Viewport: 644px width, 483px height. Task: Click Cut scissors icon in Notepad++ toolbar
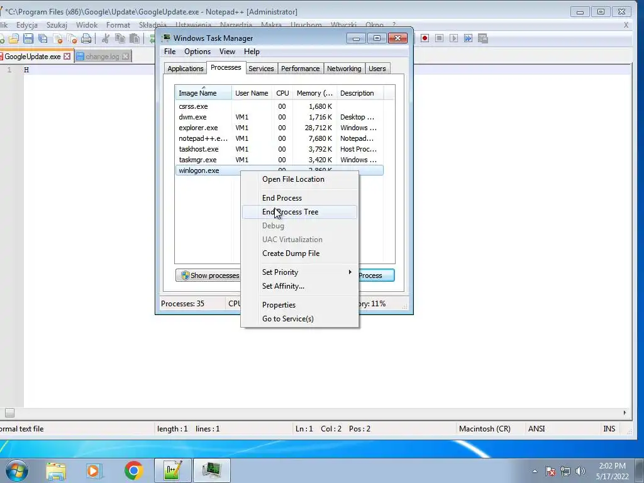click(106, 38)
